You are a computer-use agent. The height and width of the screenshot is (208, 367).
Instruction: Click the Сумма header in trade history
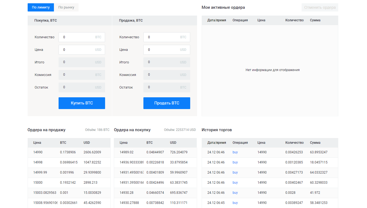[315, 143]
